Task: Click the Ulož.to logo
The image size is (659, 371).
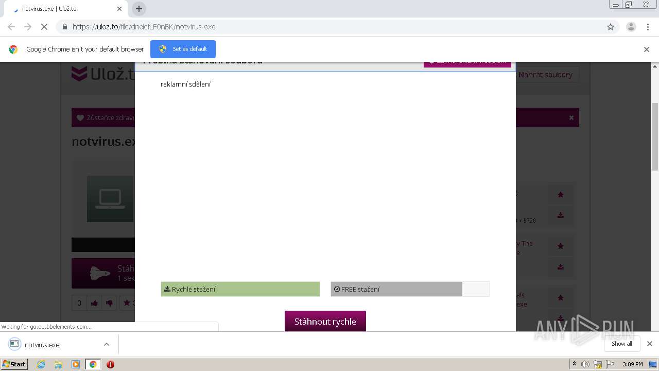Action: (x=103, y=74)
